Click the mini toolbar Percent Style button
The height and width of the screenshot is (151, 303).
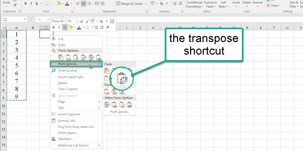101,21
